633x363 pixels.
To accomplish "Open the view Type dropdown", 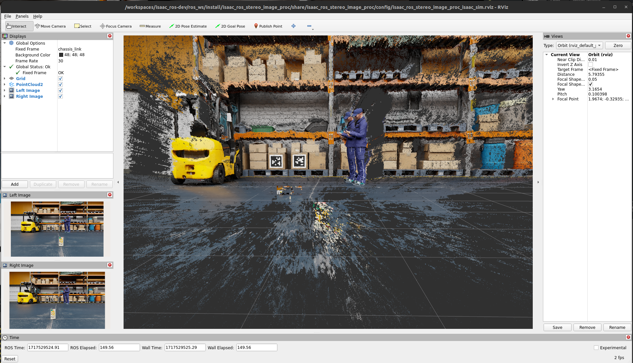I will tap(579, 45).
